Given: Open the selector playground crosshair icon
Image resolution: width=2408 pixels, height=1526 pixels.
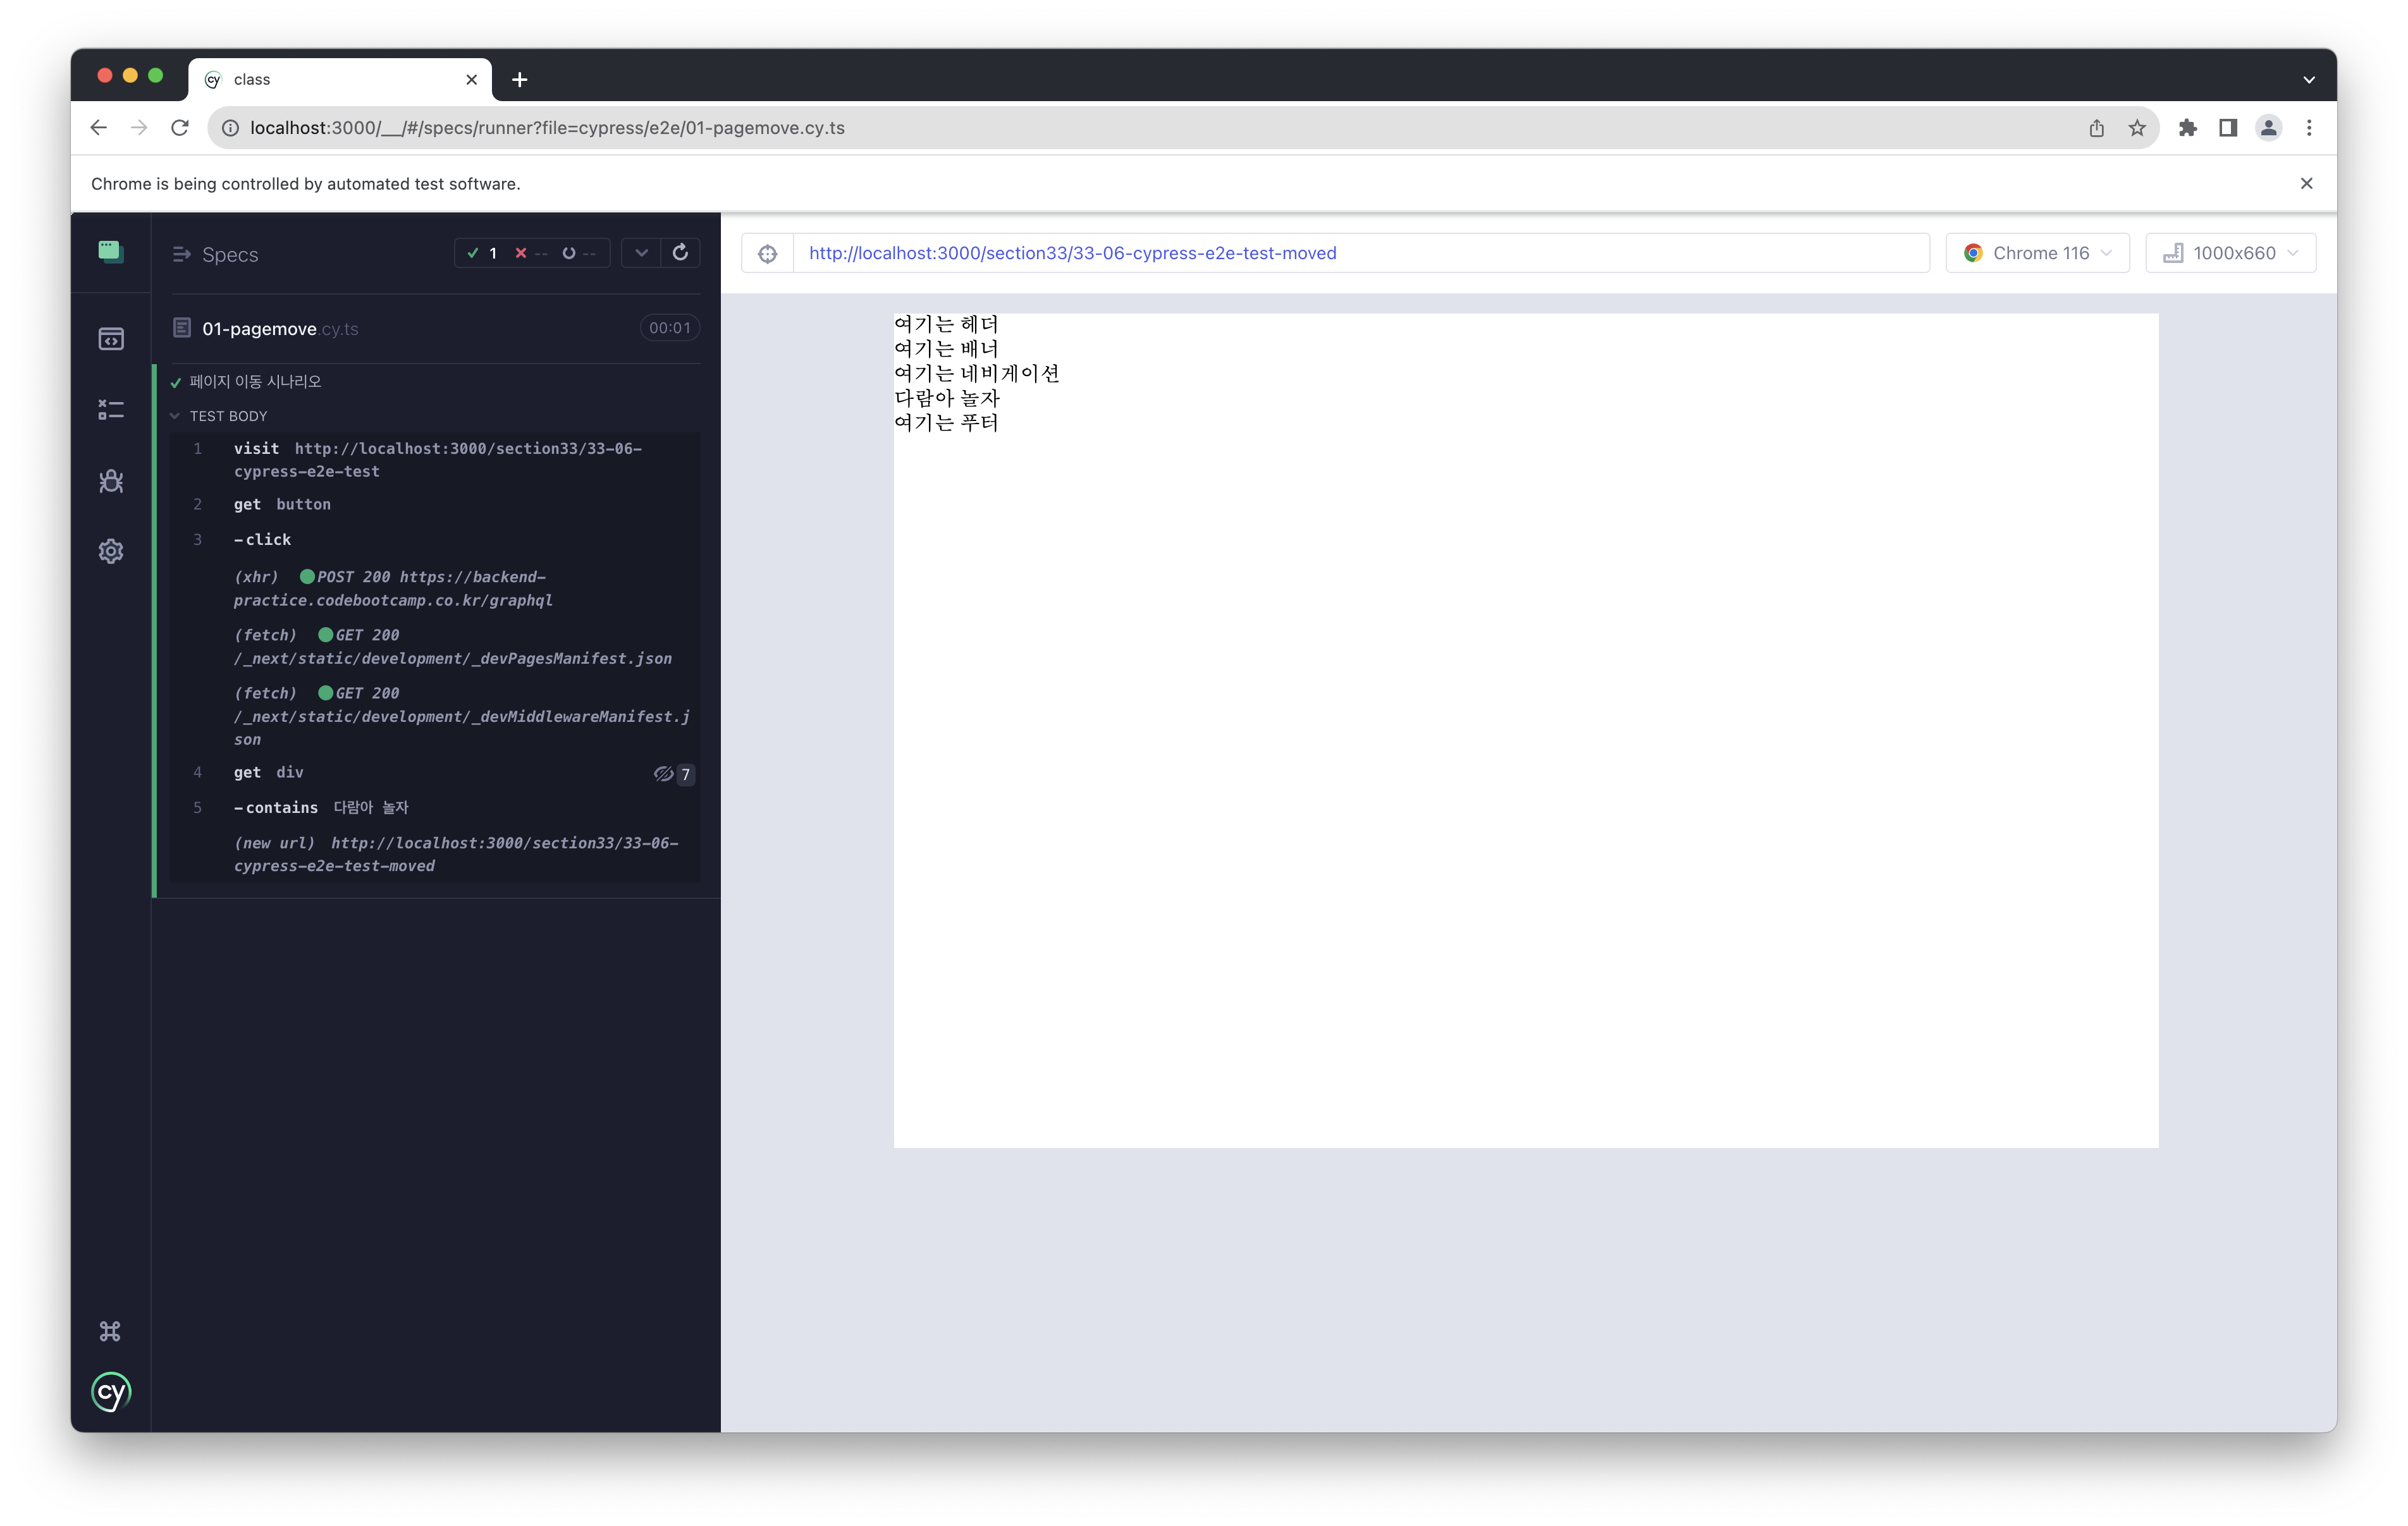Looking at the screenshot, I should (767, 254).
